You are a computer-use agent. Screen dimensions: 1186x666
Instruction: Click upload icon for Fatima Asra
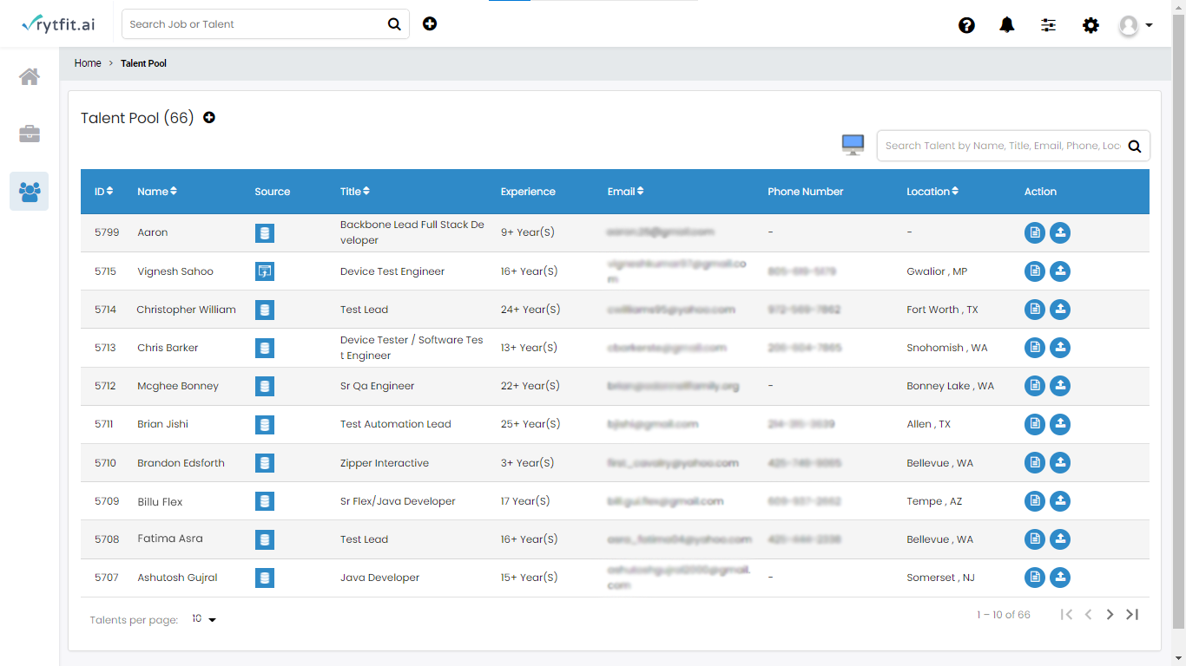coord(1060,539)
